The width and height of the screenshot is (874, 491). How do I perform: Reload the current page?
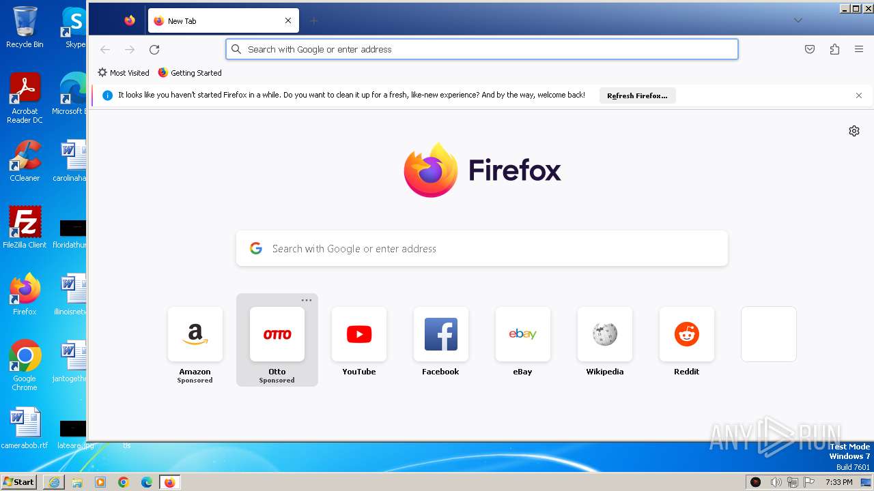(154, 49)
